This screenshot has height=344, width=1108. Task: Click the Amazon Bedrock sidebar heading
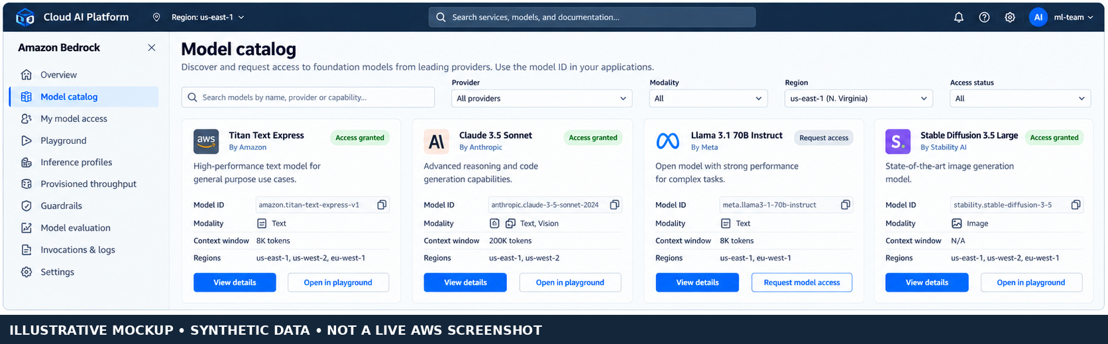59,48
